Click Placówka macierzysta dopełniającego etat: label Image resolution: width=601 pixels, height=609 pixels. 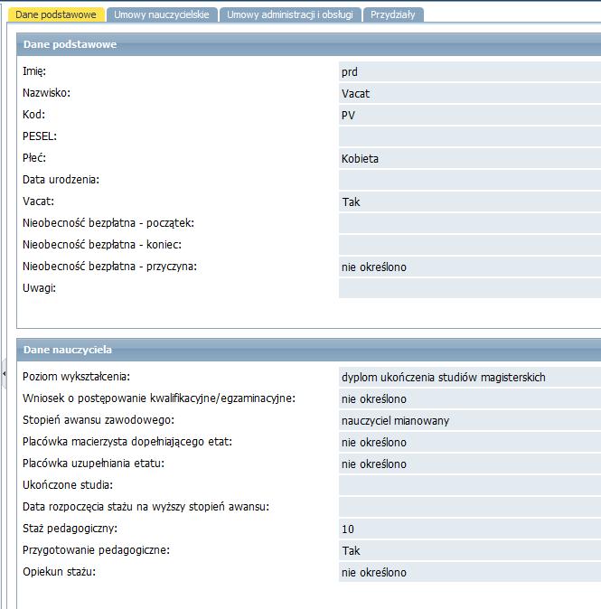(127, 442)
